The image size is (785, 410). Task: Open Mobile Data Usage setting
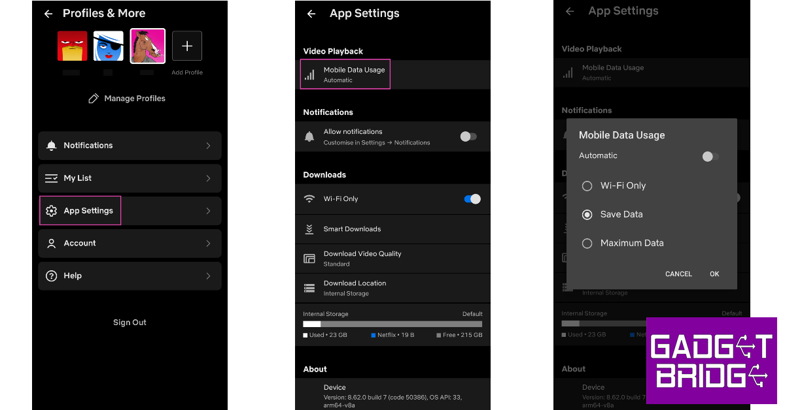(x=354, y=74)
